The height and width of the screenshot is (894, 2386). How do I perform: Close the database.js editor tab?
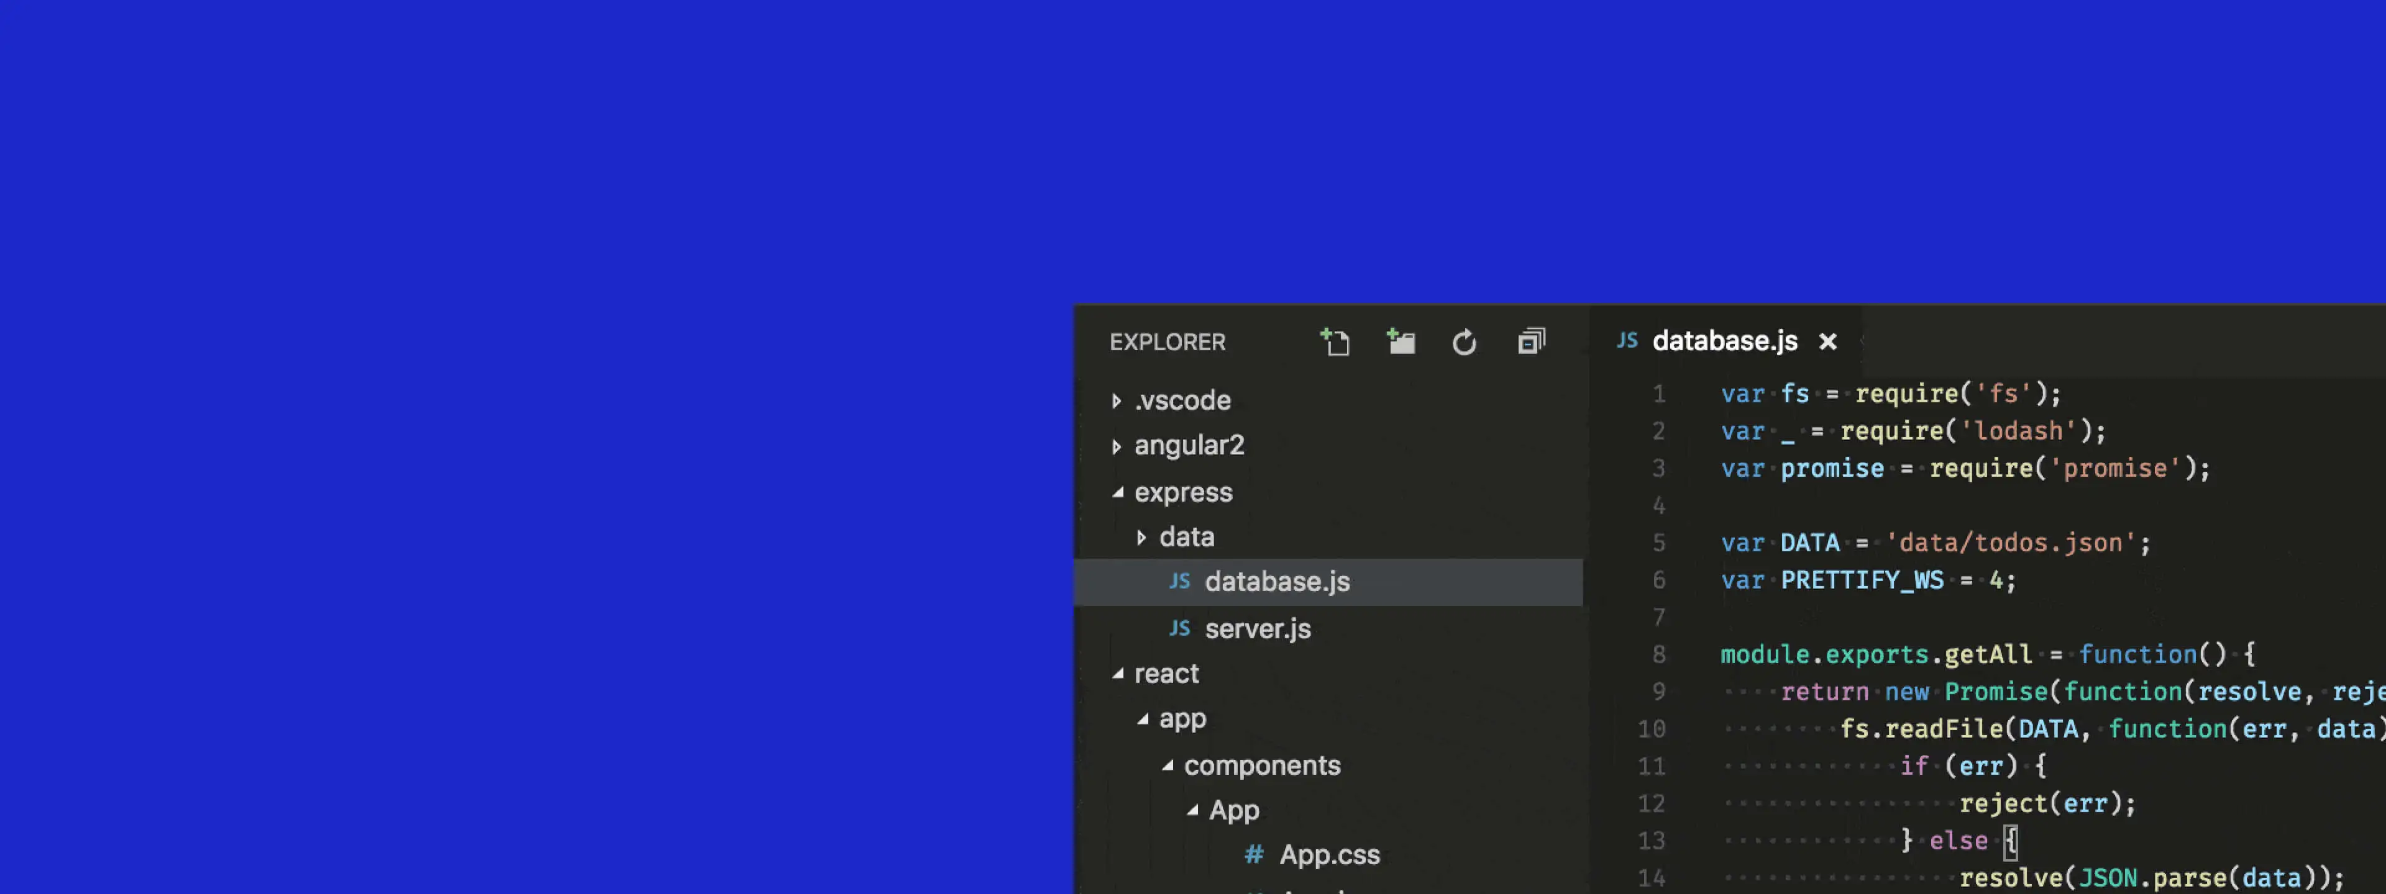click(x=1827, y=343)
